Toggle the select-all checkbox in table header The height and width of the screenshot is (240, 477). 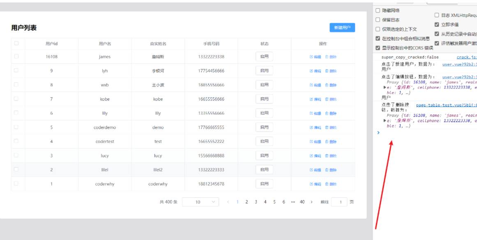[x=16, y=43]
